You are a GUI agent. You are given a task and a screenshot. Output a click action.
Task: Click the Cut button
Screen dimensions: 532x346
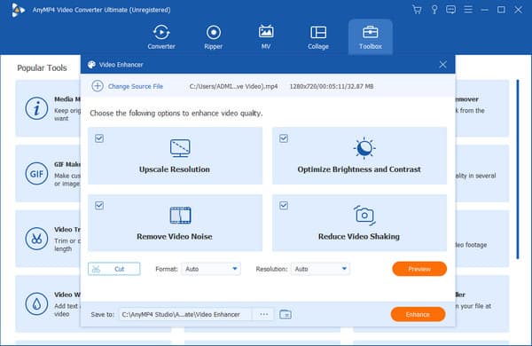(114, 269)
